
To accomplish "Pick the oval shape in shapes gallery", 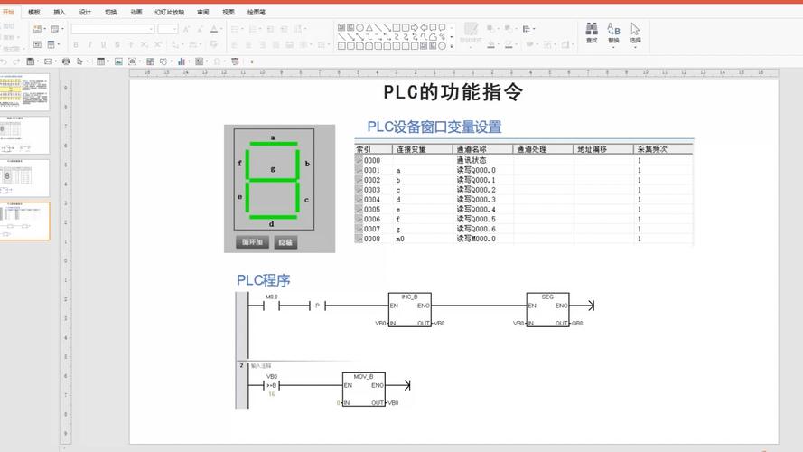I will coord(360,28).
